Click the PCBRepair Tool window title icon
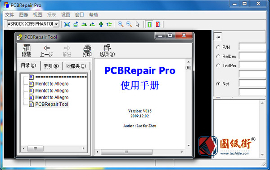270x170 pixels. tap(19, 37)
